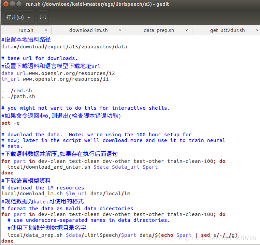Close the gedit window with the red button
The width and height of the screenshot is (260, 245).
pos(6,4)
